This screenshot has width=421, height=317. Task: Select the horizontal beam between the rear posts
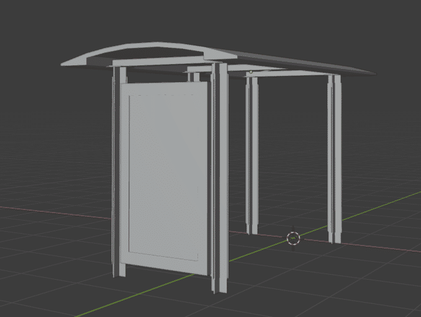pos(292,74)
